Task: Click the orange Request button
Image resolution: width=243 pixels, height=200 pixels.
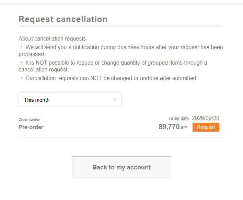Action: click(206, 127)
